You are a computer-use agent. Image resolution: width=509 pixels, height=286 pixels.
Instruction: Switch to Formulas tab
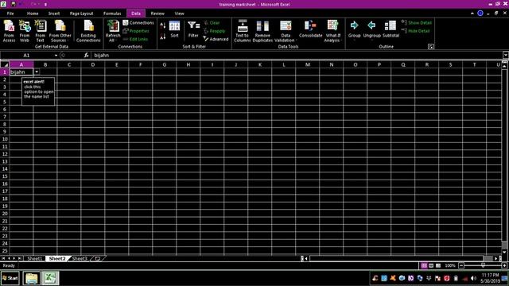tap(112, 14)
